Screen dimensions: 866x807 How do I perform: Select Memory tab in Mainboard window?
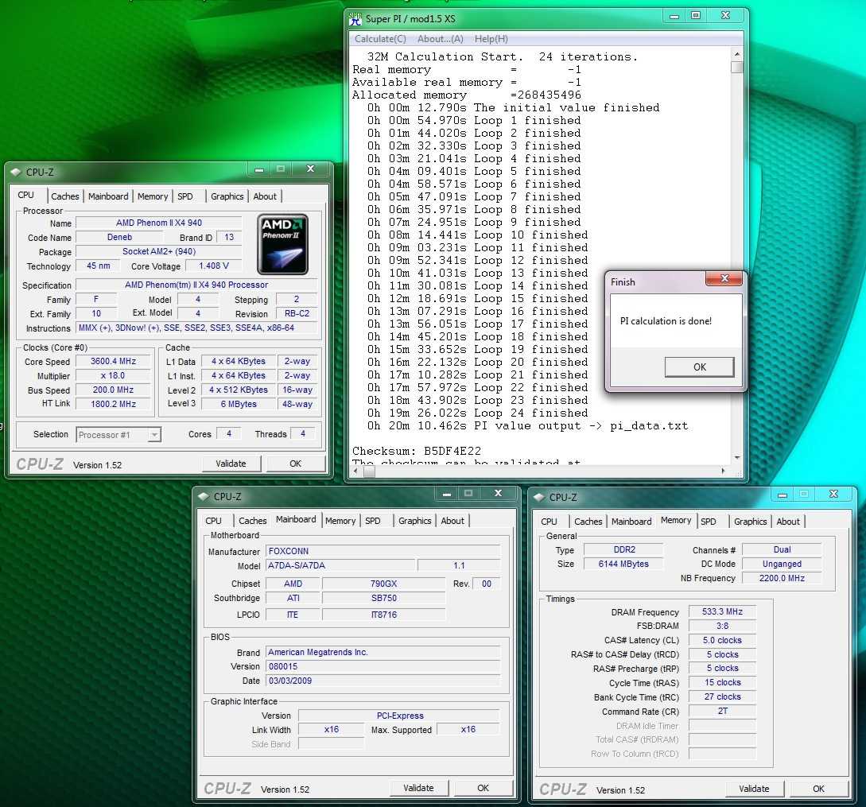click(x=340, y=521)
